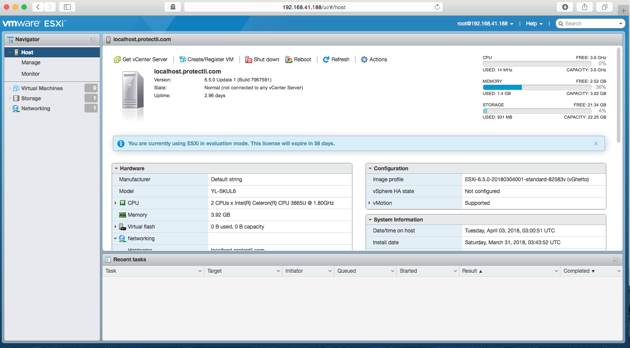Click the info icon in evaluation banner
This screenshot has width=630, height=348.
pos(120,144)
